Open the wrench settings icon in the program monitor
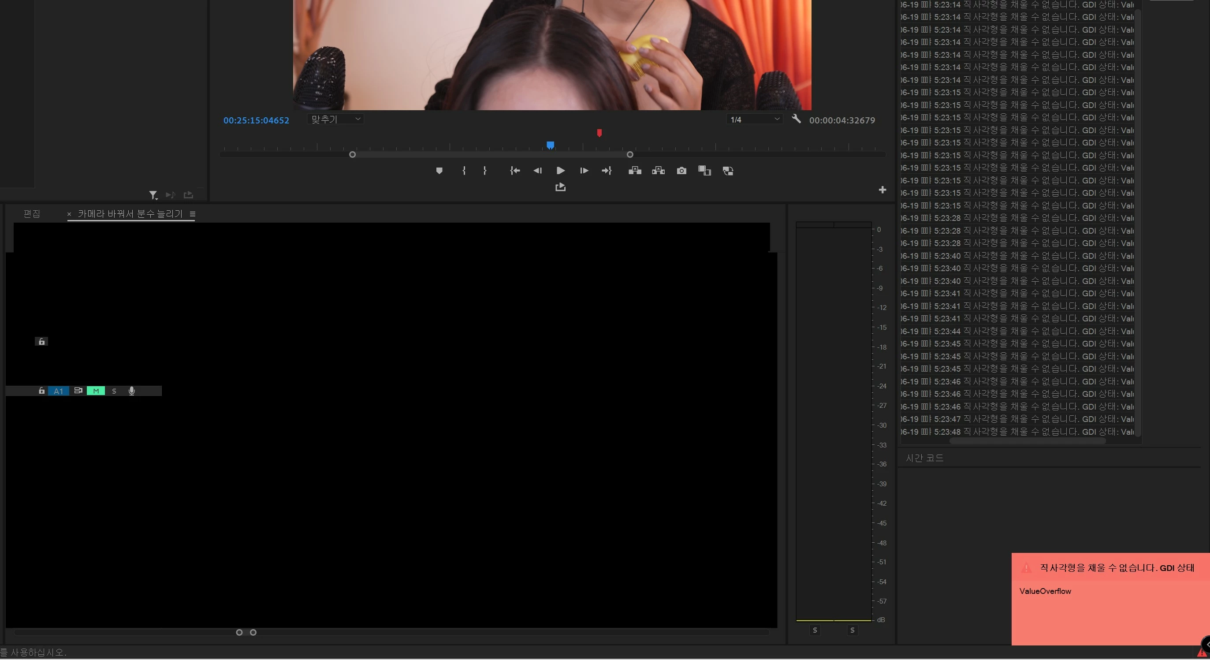Viewport: 1210px width, 660px height. pyautogui.click(x=796, y=119)
